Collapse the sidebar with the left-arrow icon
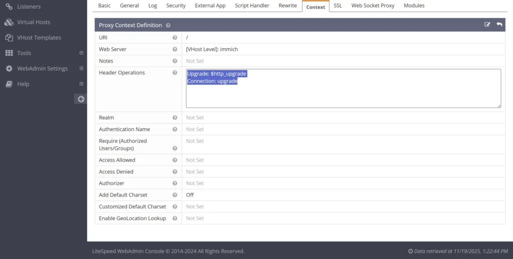Viewport: 513px width, 259px height. [x=81, y=99]
